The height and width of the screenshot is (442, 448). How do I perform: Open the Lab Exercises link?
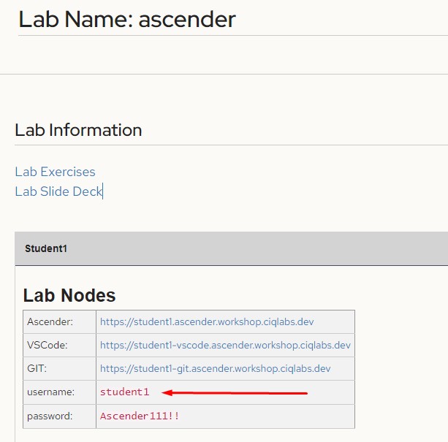[55, 172]
